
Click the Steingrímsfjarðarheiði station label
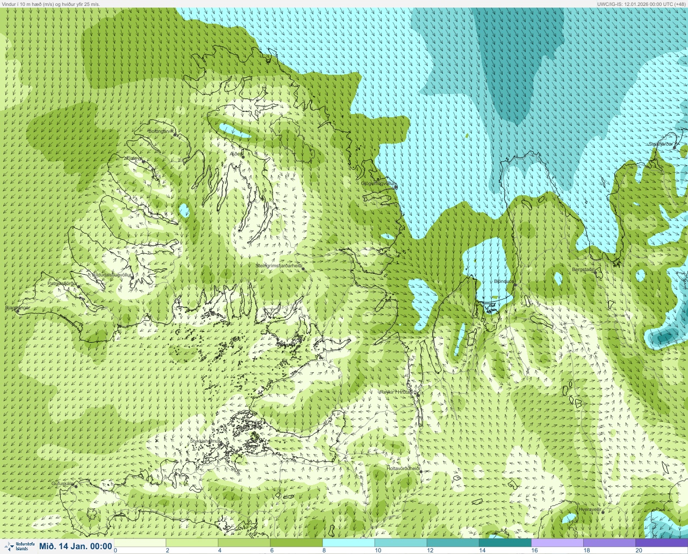pyautogui.click(x=278, y=266)
